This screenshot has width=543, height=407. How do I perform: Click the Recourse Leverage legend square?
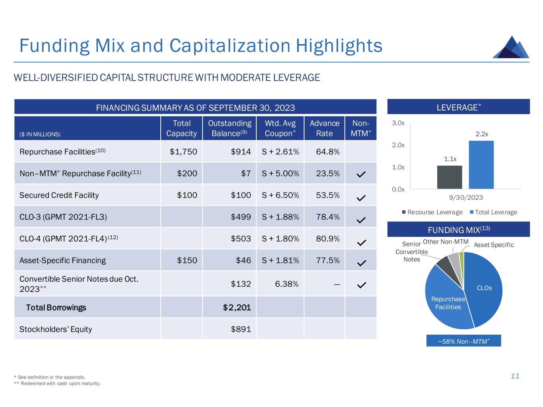[x=404, y=212]
